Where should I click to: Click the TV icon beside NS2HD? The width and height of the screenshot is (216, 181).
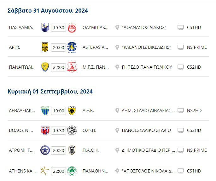pos(181,110)
